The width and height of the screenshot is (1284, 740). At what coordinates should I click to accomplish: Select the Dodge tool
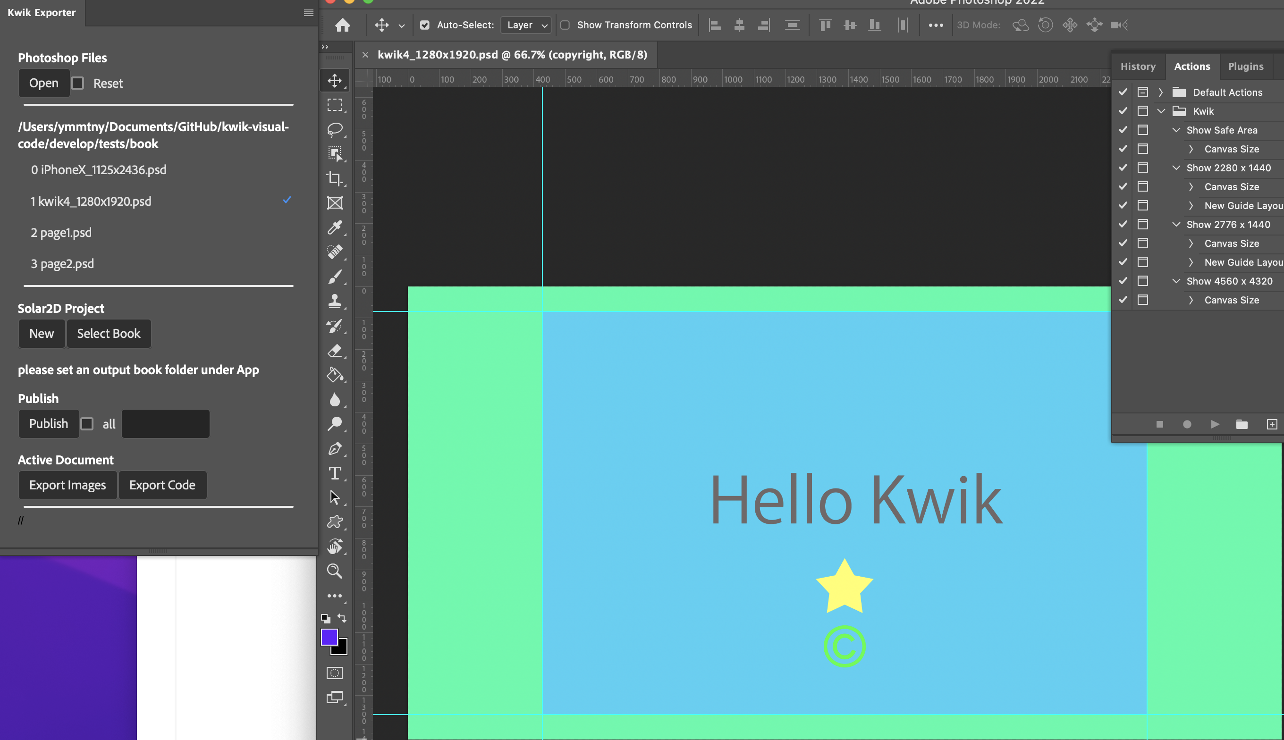click(335, 424)
